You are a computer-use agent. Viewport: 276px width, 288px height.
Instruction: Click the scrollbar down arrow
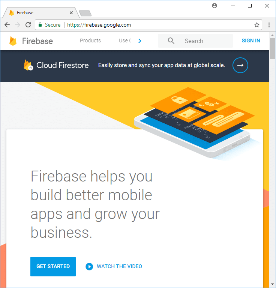click(272, 285)
